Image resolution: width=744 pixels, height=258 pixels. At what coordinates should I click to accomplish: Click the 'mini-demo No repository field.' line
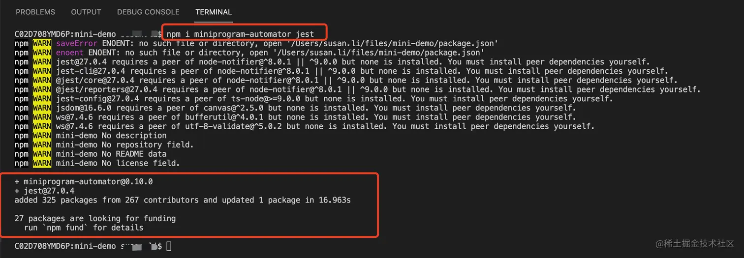click(x=125, y=144)
